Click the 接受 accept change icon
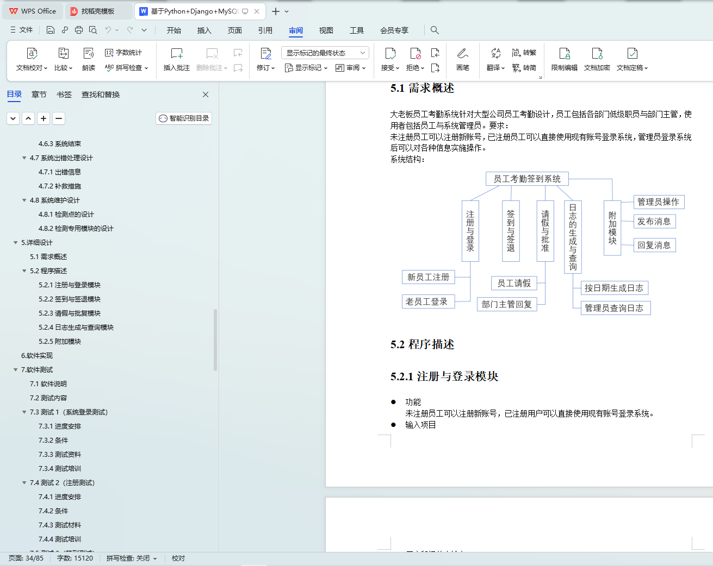Screen dimensions: 713x566 click(x=390, y=53)
